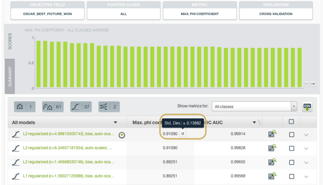Screen dimensions: 323x185
Task: Check the box for c=4.99815505743 model
Action: [291, 135]
